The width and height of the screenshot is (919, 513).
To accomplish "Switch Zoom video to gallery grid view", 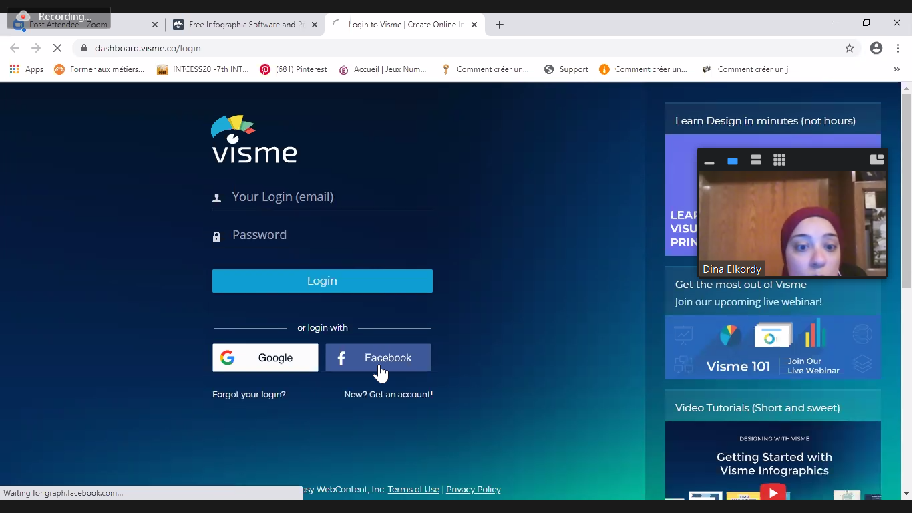I will click(x=779, y=160).
